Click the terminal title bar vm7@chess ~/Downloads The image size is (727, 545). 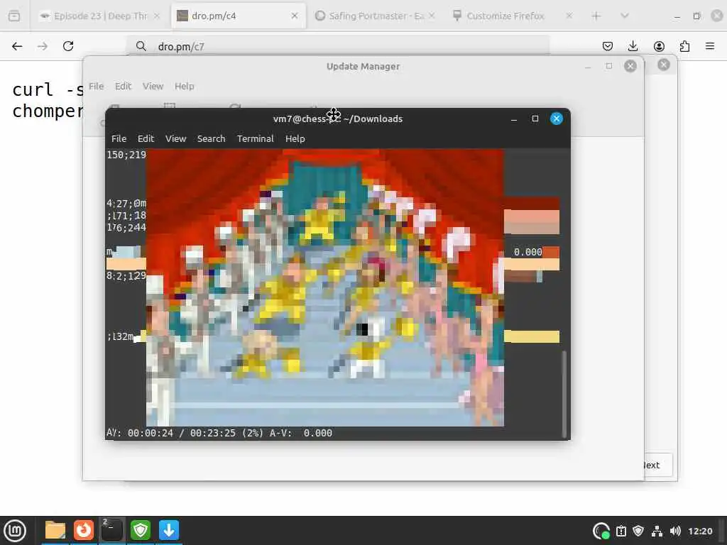[337, 119]
